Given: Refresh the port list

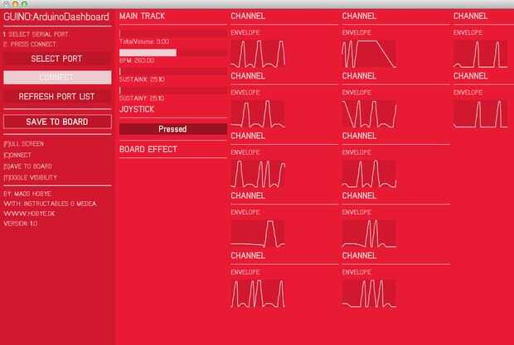Looking at the screenshot, I should [x=57, y=97].
